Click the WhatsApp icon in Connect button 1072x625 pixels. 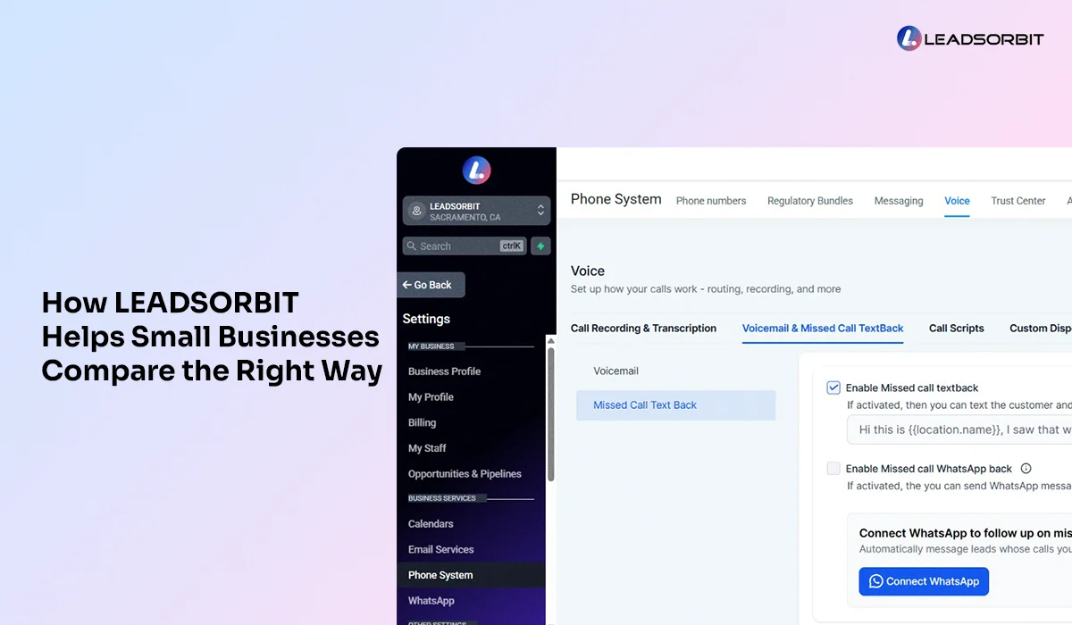tap(875, 581)
